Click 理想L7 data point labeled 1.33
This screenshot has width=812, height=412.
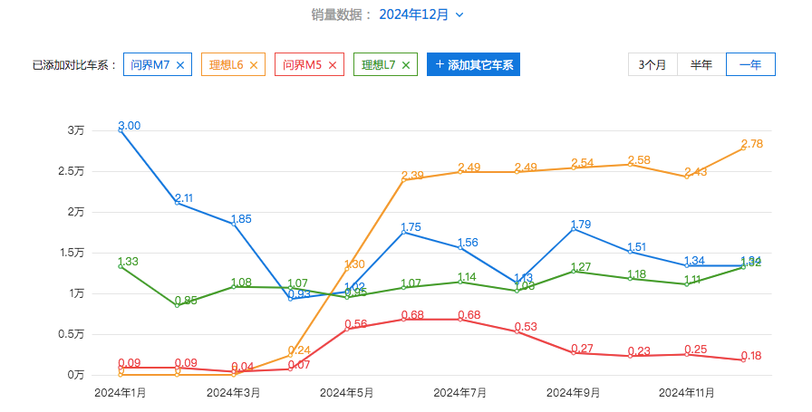pos(121,266)
